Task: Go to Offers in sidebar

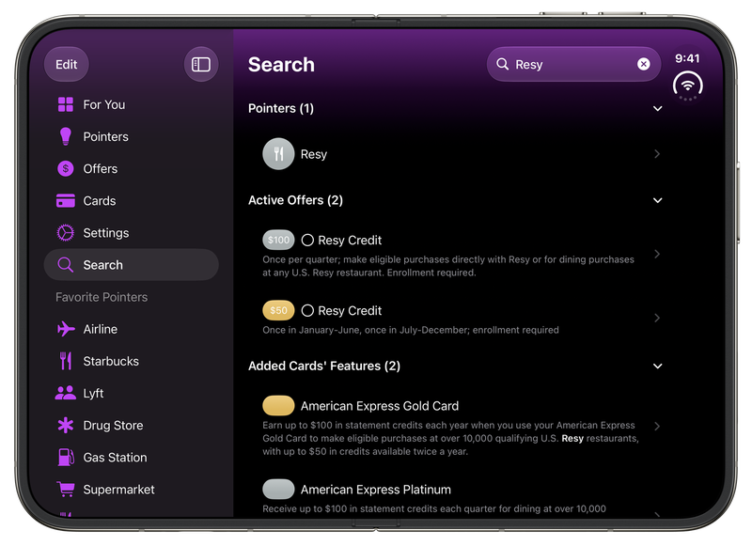Action: tap(131, 169)
